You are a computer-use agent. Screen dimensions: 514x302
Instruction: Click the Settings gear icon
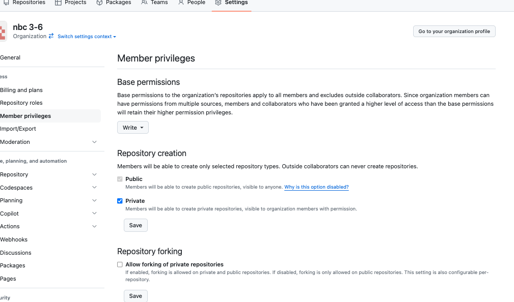tap(219, 3)
